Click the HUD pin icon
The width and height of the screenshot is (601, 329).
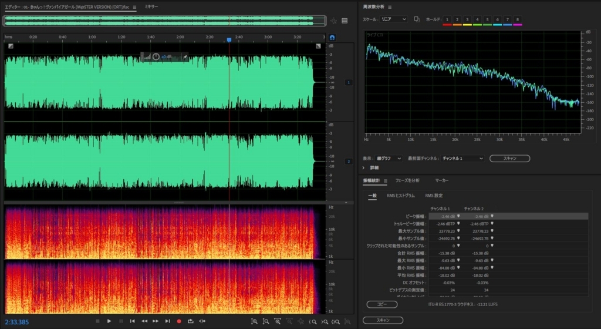(185, 57)
